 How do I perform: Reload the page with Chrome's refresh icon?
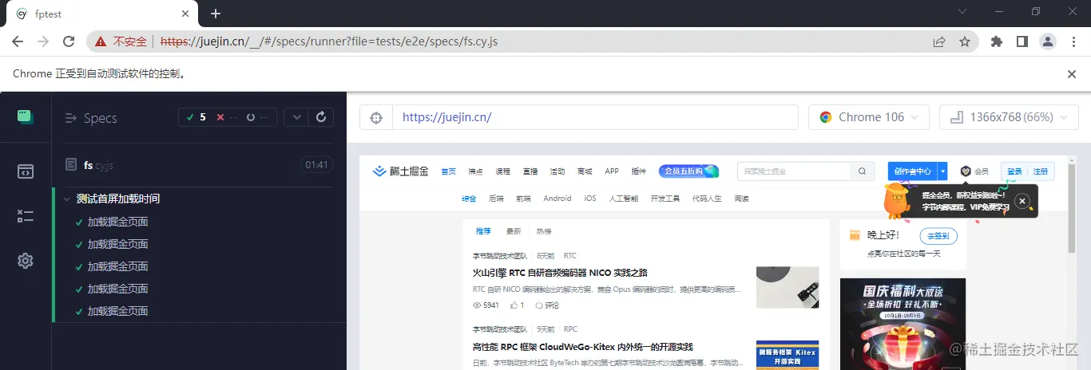pos(69,41)
